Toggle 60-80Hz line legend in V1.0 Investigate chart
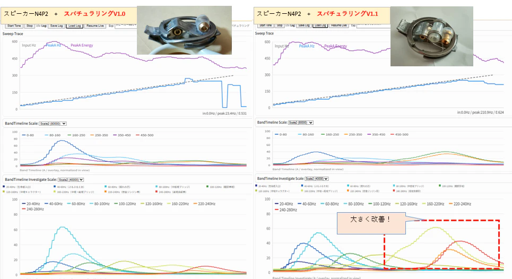Image resolution: width=512 pixels, height=279 pixels. 76,204
